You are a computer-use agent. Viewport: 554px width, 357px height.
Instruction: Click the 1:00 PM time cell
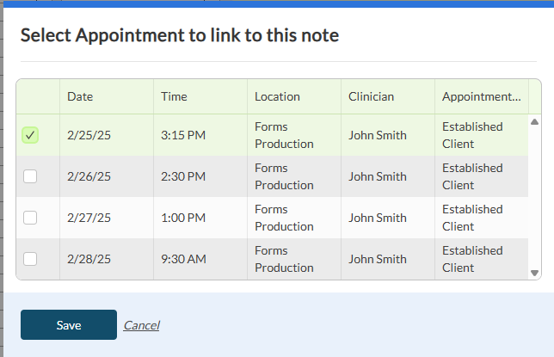pos(183,218)
